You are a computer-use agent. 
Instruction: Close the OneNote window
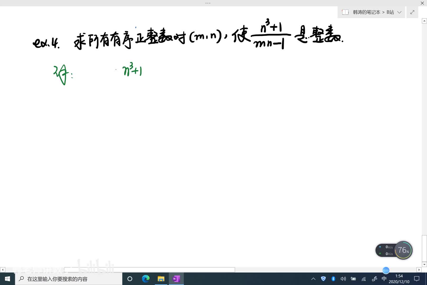422,3
